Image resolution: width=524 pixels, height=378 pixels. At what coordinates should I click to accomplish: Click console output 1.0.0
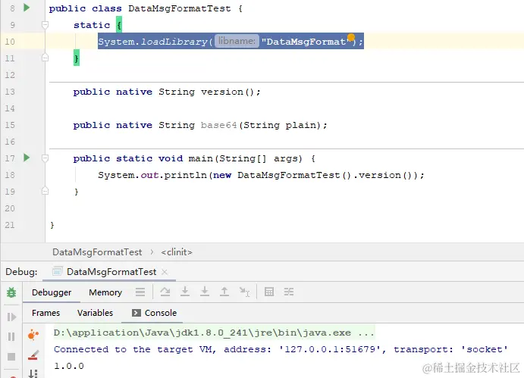coord(69,366)
